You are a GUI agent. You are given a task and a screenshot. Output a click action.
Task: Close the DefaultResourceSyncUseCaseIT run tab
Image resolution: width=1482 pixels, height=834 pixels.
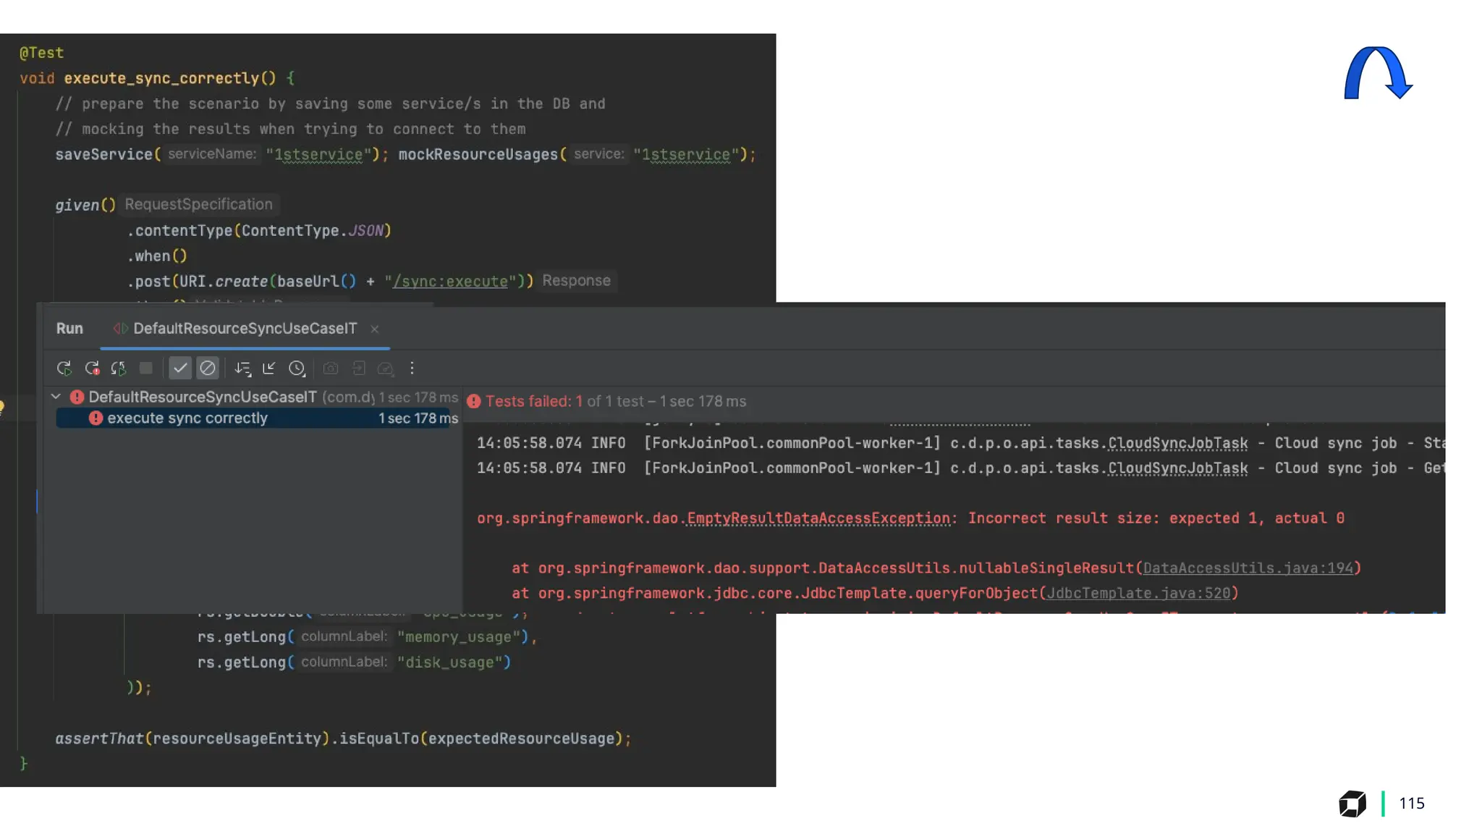(x=375, y=329)
